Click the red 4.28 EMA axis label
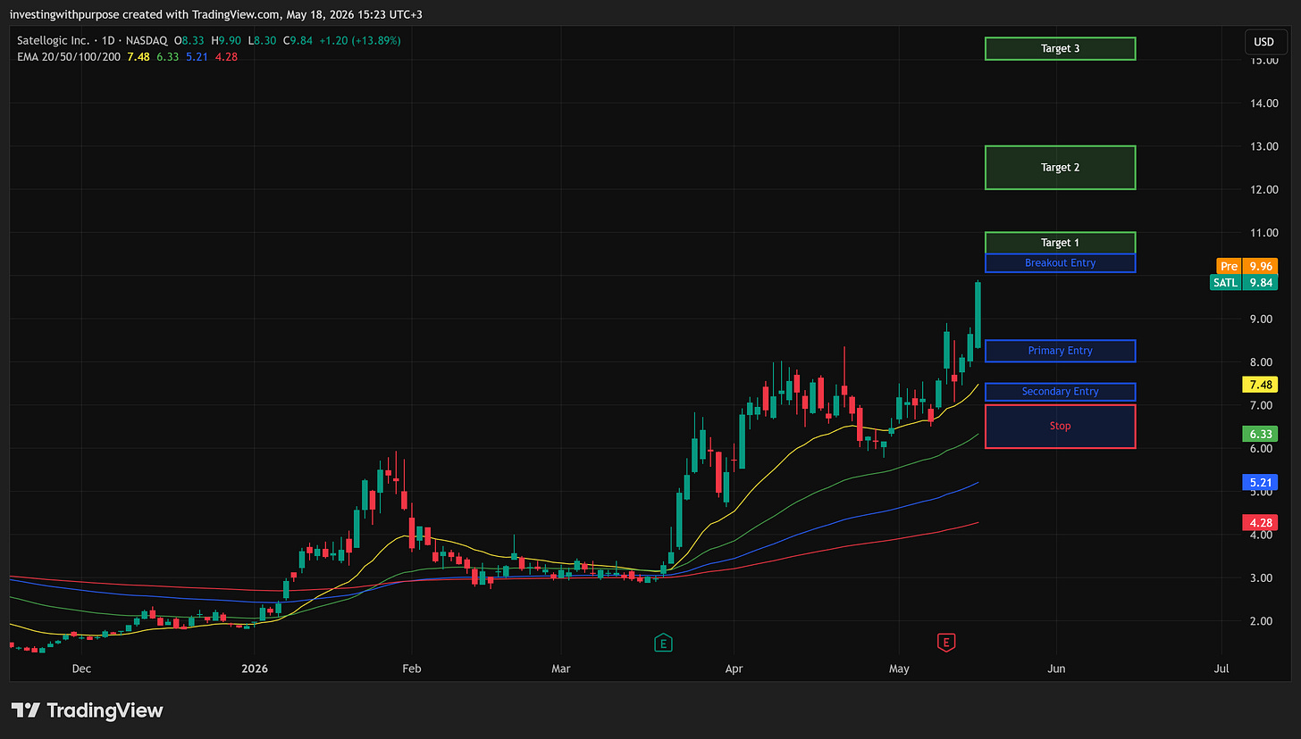This screenshot has width=1301, height=739. tap(1260, 522)
